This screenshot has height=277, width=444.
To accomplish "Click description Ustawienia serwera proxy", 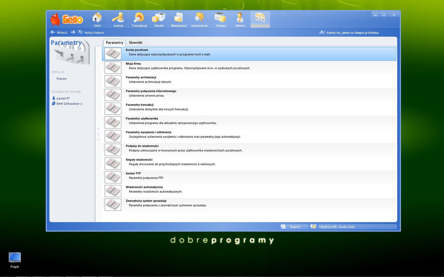I will point(146,95).
